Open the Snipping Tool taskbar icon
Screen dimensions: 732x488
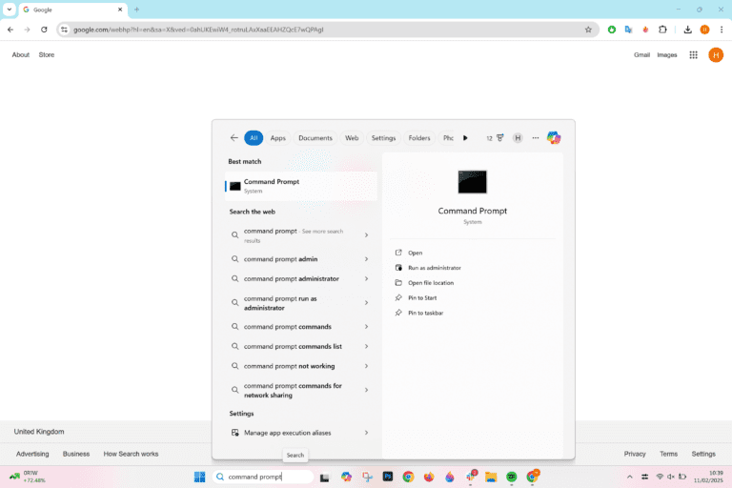pos(367,477)
